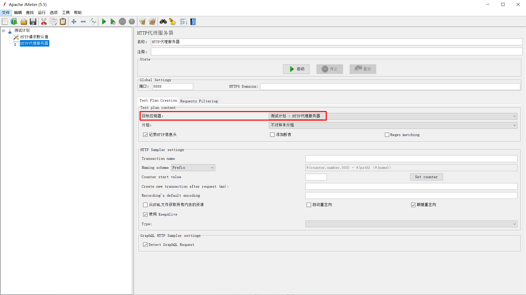This screenshot has width=526, height=295.
Task: Click the Stop sign icon
Action: pos(122,22)
